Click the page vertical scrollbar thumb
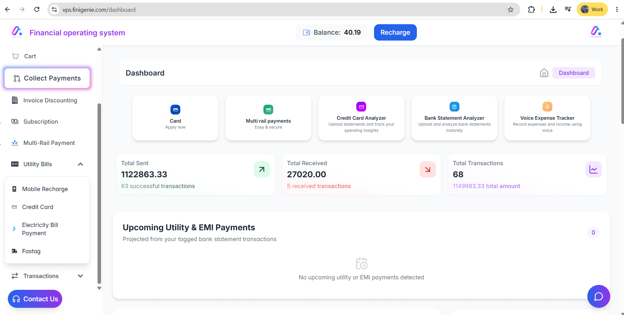The image size is (624, 315). (622, 81)
